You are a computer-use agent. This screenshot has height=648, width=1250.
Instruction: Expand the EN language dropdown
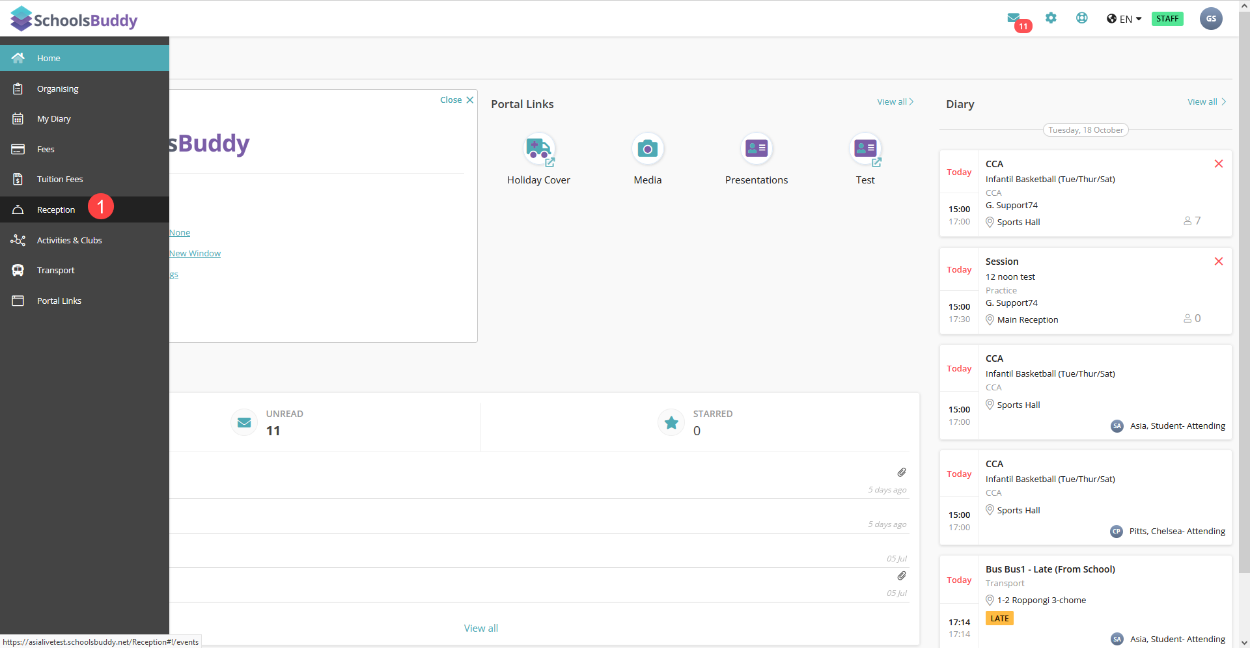point(1124,19)
